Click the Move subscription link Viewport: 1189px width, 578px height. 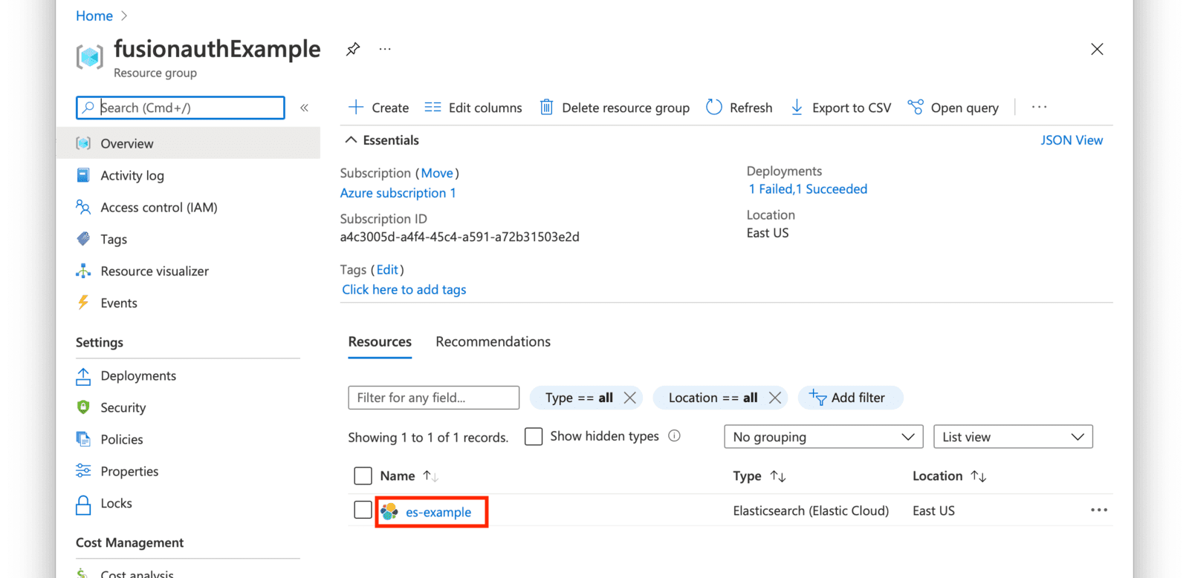pyautogui.click(x=437, y=173)
